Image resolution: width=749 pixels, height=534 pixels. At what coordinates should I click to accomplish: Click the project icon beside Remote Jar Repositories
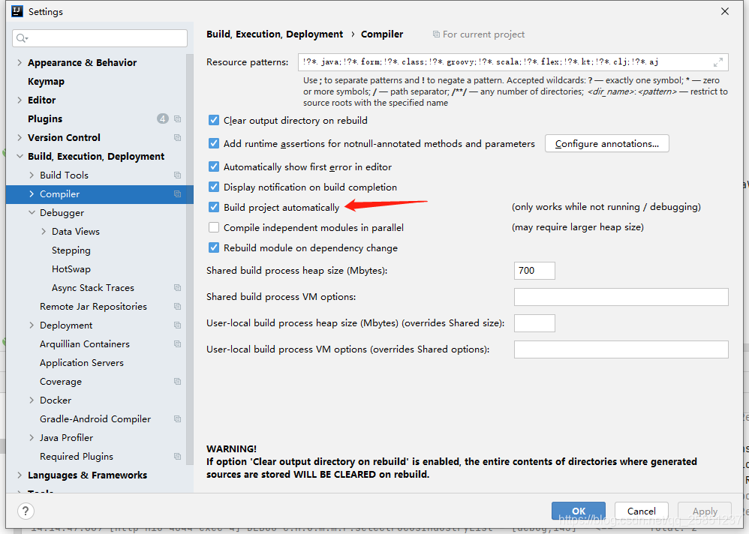(x=178, y=306)
